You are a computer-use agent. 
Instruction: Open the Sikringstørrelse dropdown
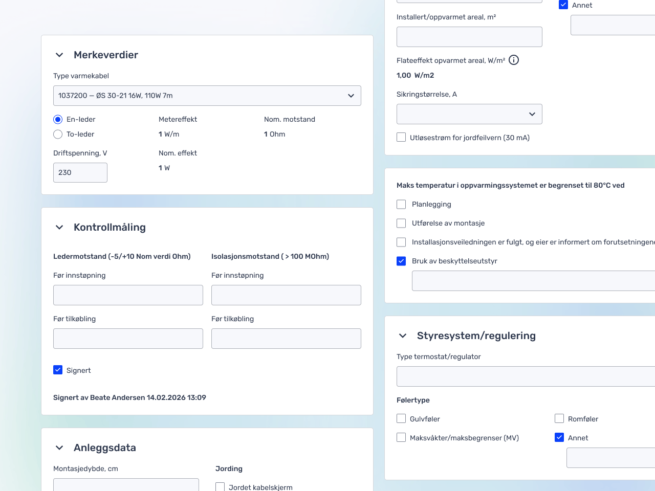[x=469, y=114]
